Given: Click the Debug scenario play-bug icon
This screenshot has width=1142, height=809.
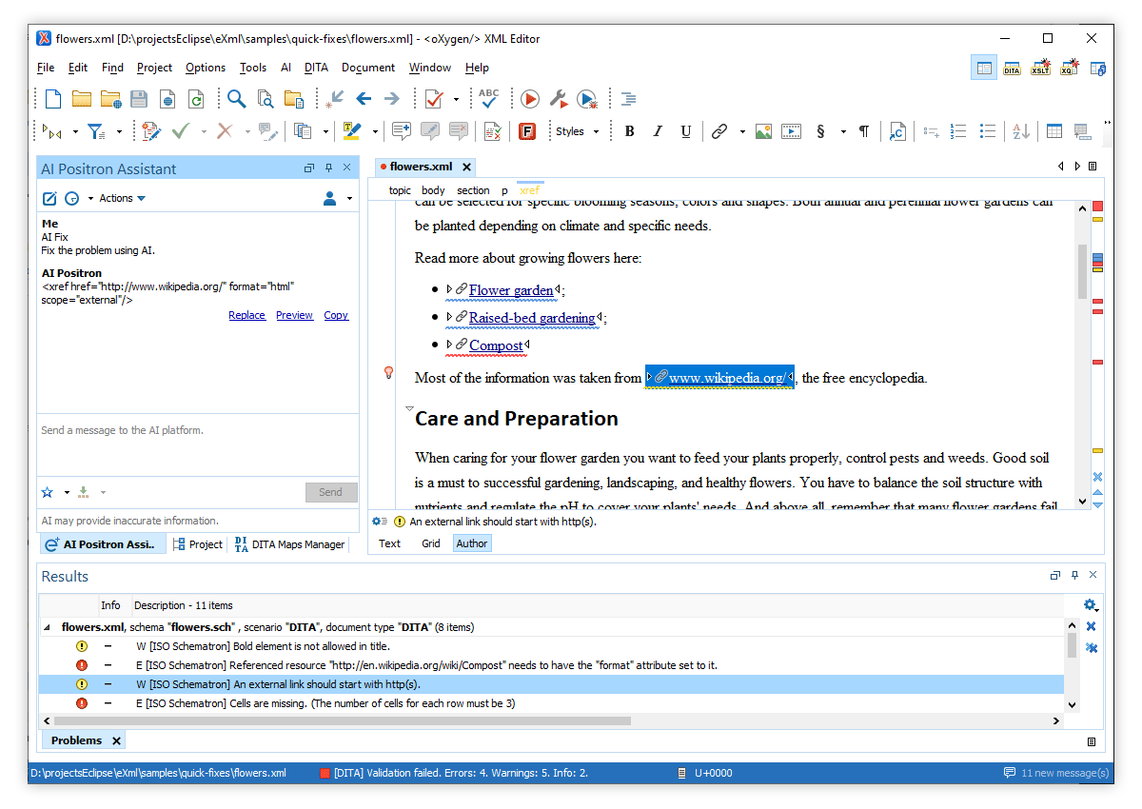Looking at the screenshot, I should click(587, 98).
